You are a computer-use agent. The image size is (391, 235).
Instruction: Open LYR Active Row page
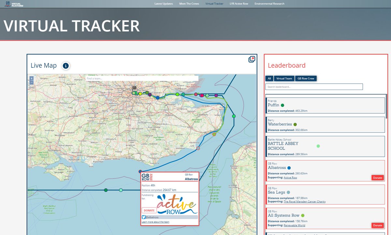tap(239, 4)
